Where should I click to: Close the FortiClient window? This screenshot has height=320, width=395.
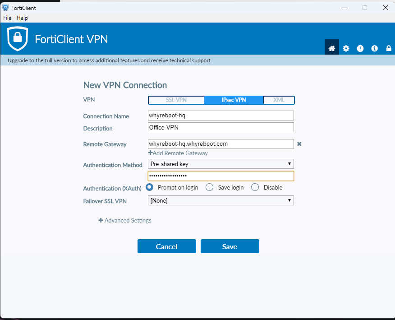tap(386, 8)
